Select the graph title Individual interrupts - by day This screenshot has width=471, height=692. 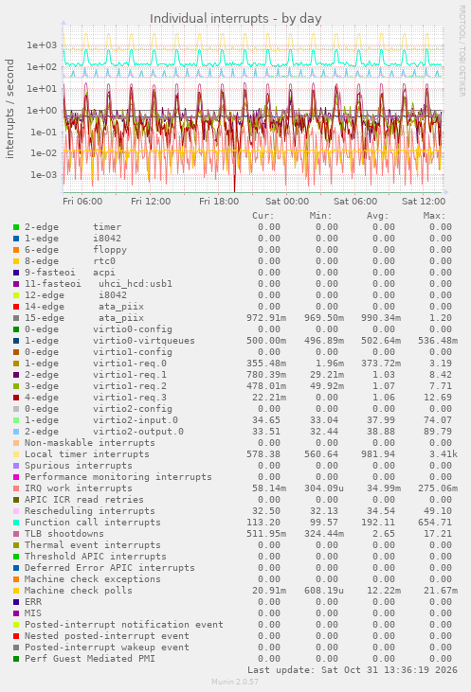pyautogui.click(x=235, y=19)
